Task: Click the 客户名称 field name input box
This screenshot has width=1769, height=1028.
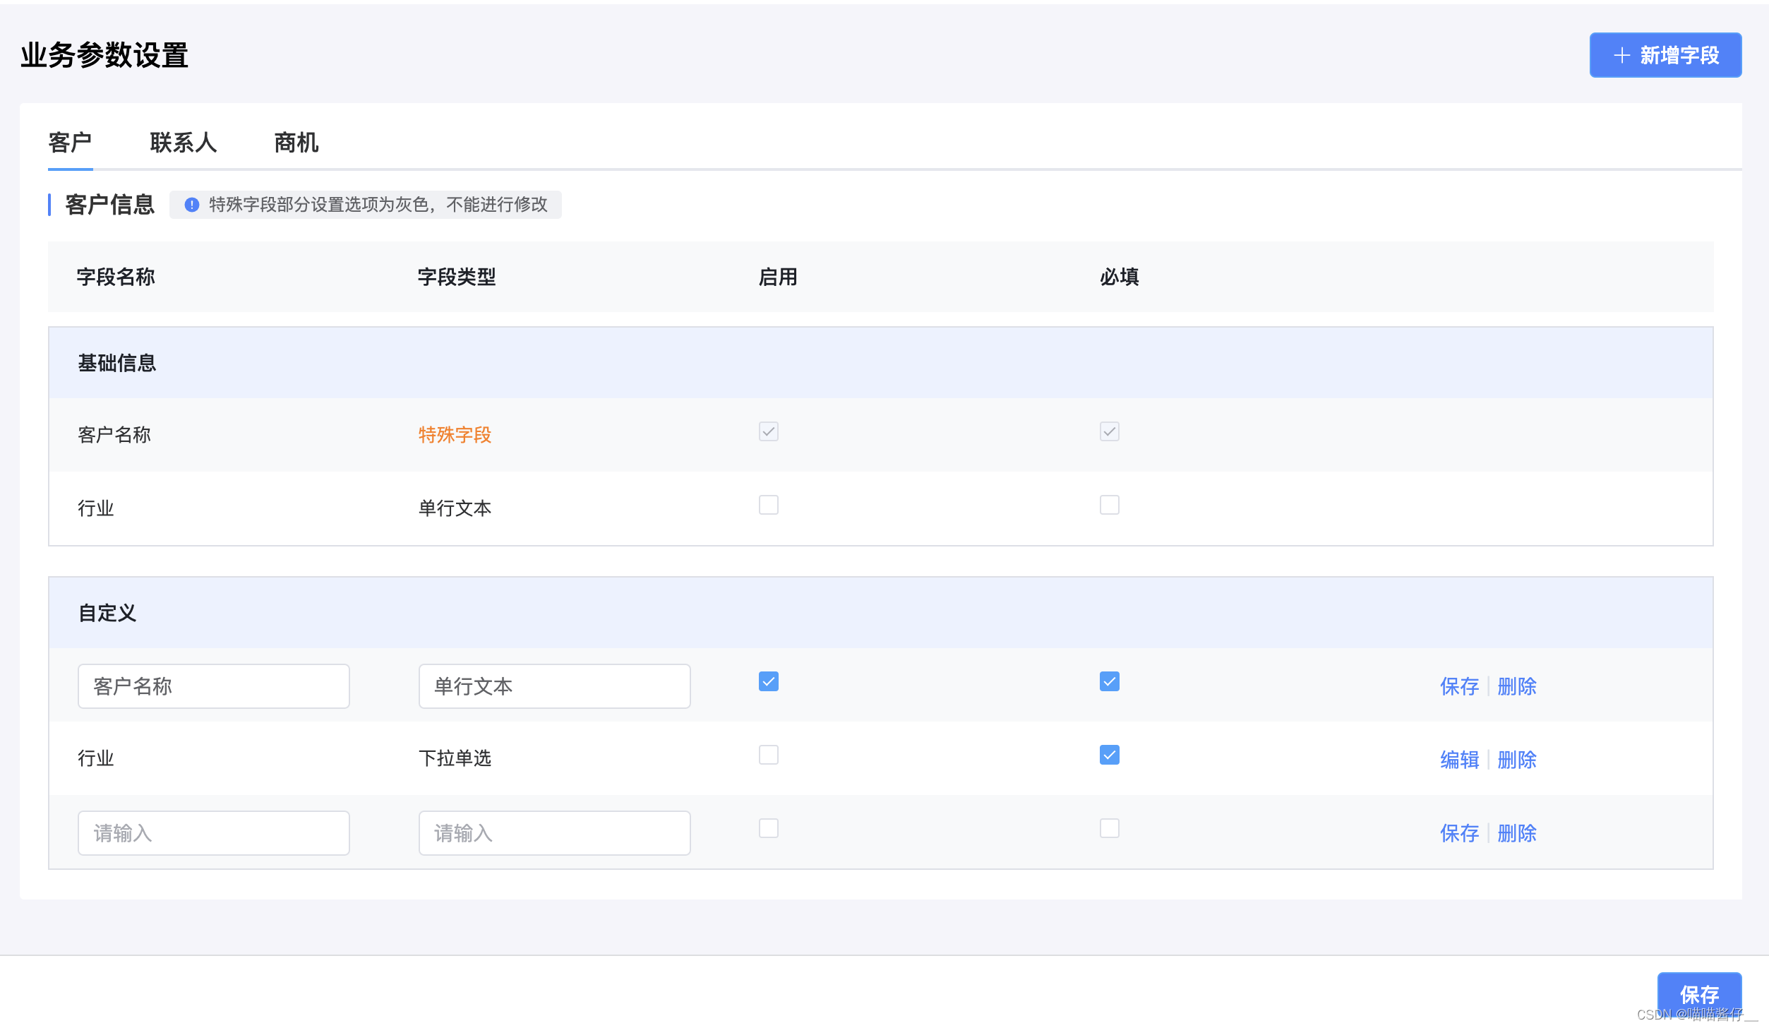Action: pos(213,686)
